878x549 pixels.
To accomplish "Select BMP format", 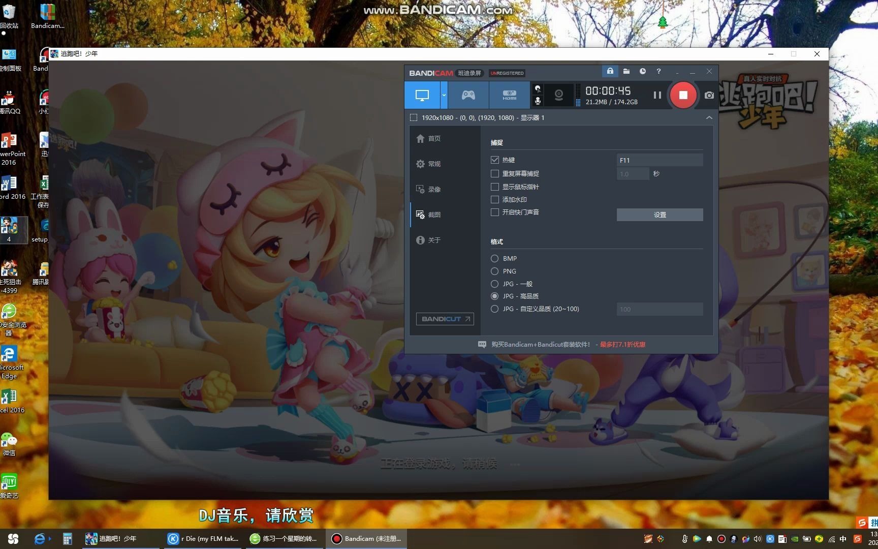I will point(494,258).
